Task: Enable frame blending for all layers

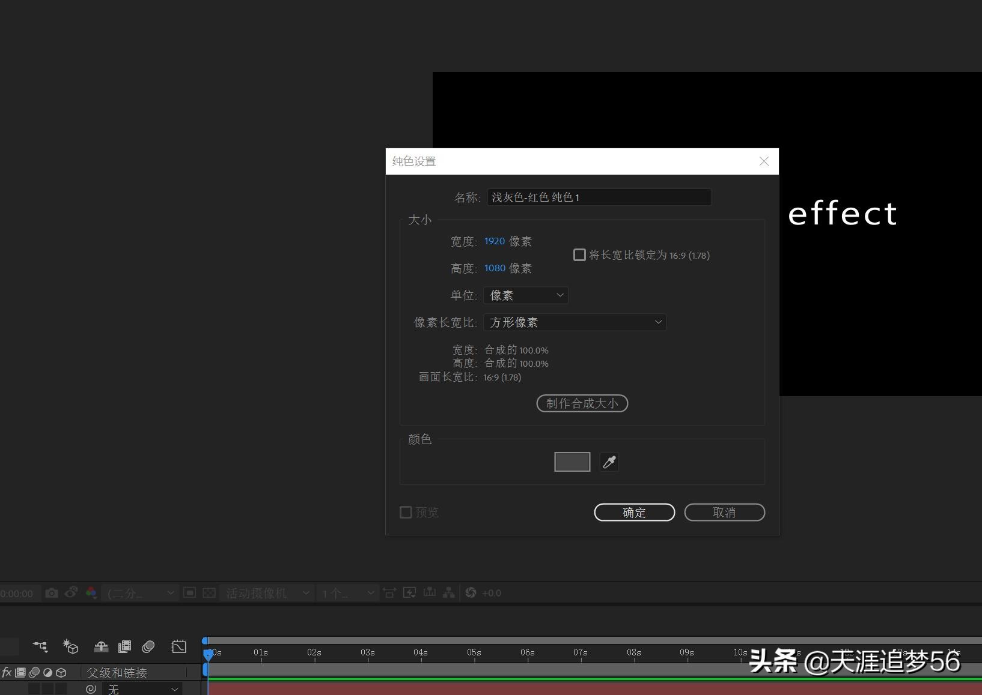Action: [124, 647]
